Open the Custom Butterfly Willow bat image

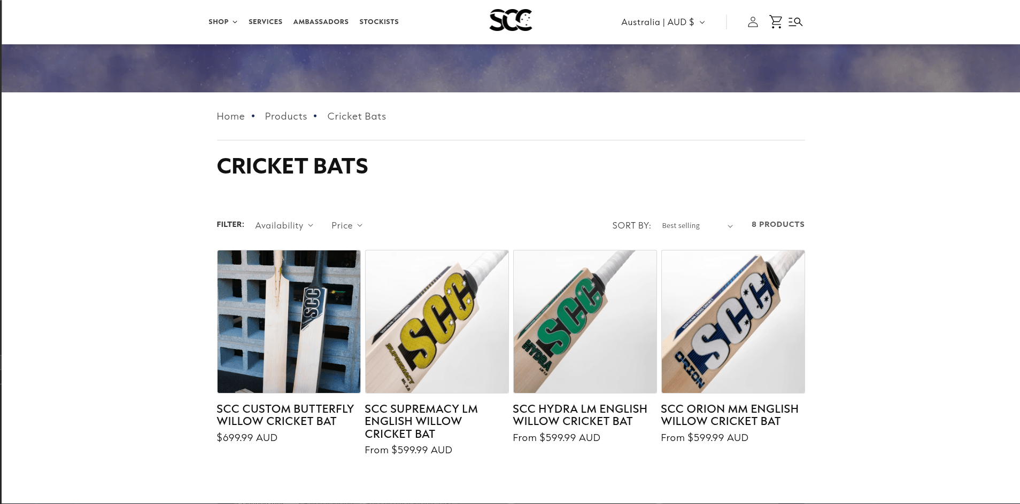(x=289, y=321)
